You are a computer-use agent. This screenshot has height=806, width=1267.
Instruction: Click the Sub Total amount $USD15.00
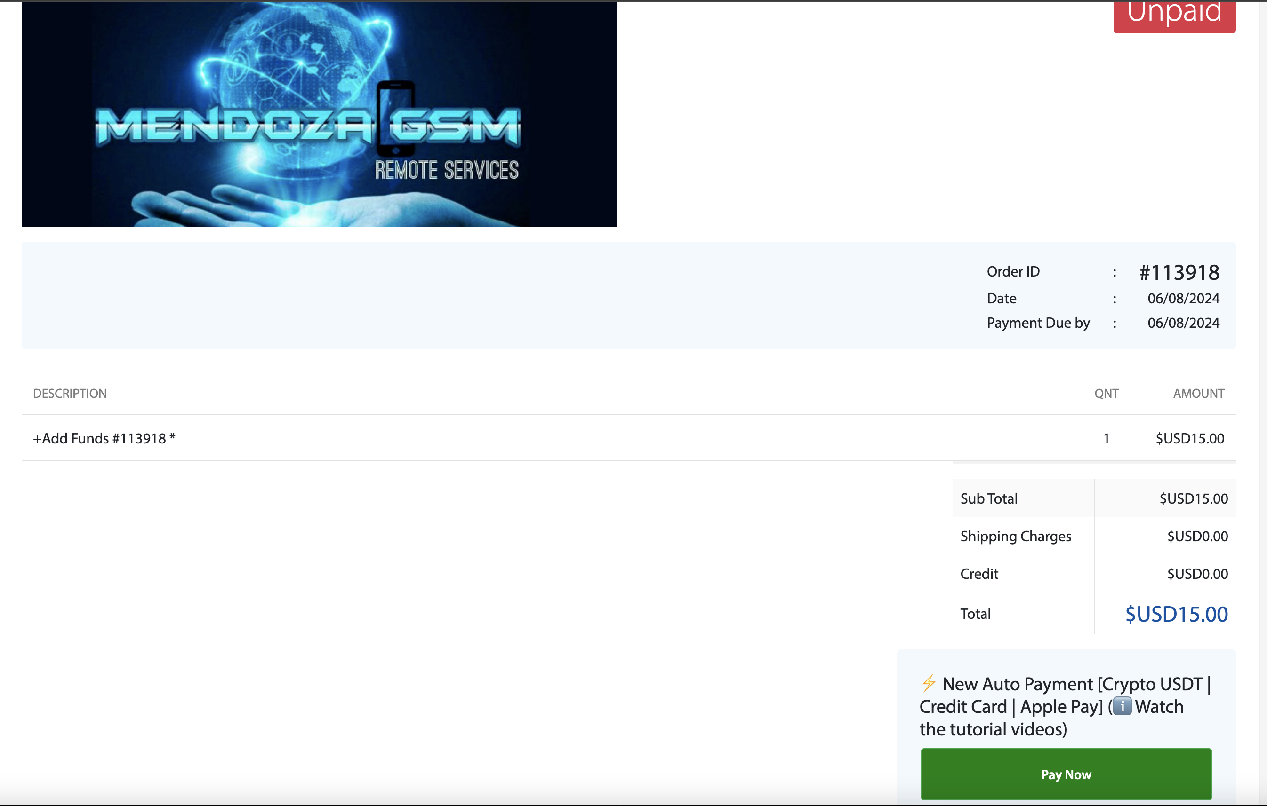click(x=1193, y=498)
